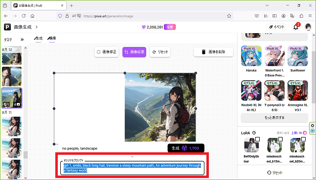Open the user profile avatar
The height and width of the screenshot is (180, 316).
tap(308, 27)
